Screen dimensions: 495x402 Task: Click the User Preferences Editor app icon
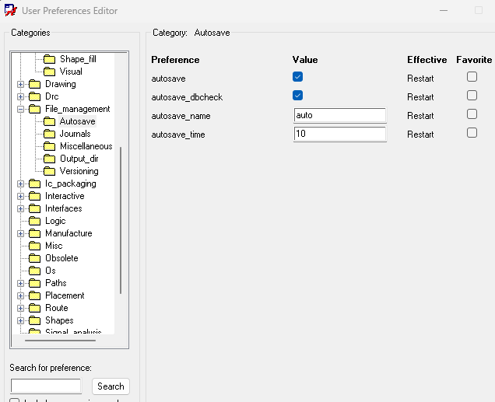coord(10,10)
